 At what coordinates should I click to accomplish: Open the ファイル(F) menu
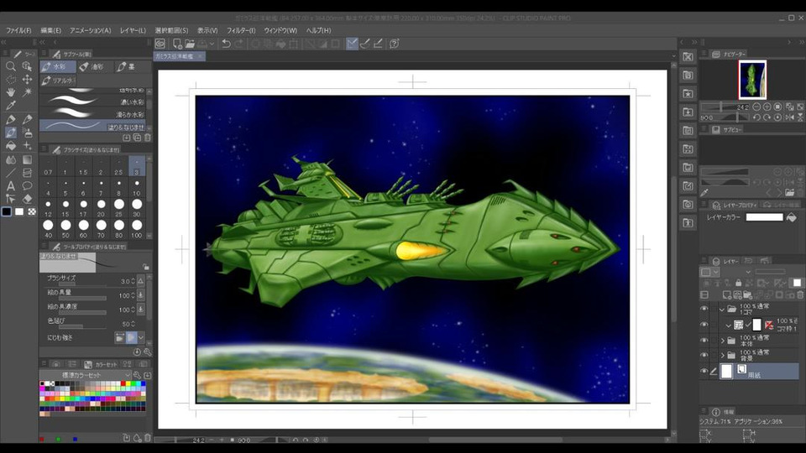tap(18, 30)
